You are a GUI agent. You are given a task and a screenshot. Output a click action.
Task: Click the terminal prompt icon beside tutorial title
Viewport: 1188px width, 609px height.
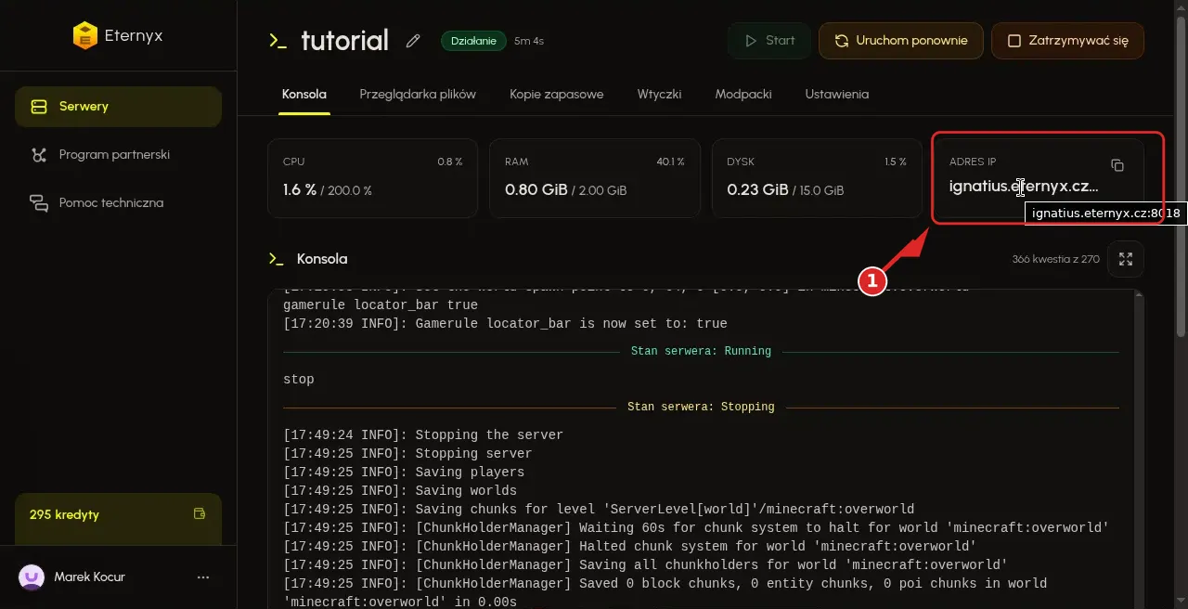(277, 40)
